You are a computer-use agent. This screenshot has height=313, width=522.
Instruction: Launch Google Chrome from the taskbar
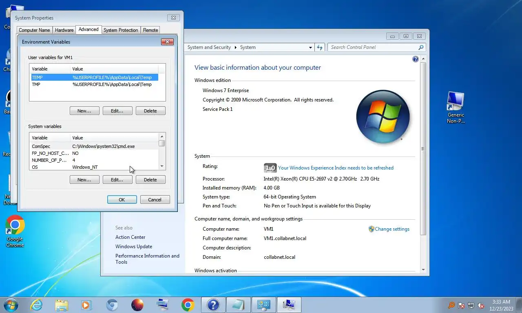(188, 305)
